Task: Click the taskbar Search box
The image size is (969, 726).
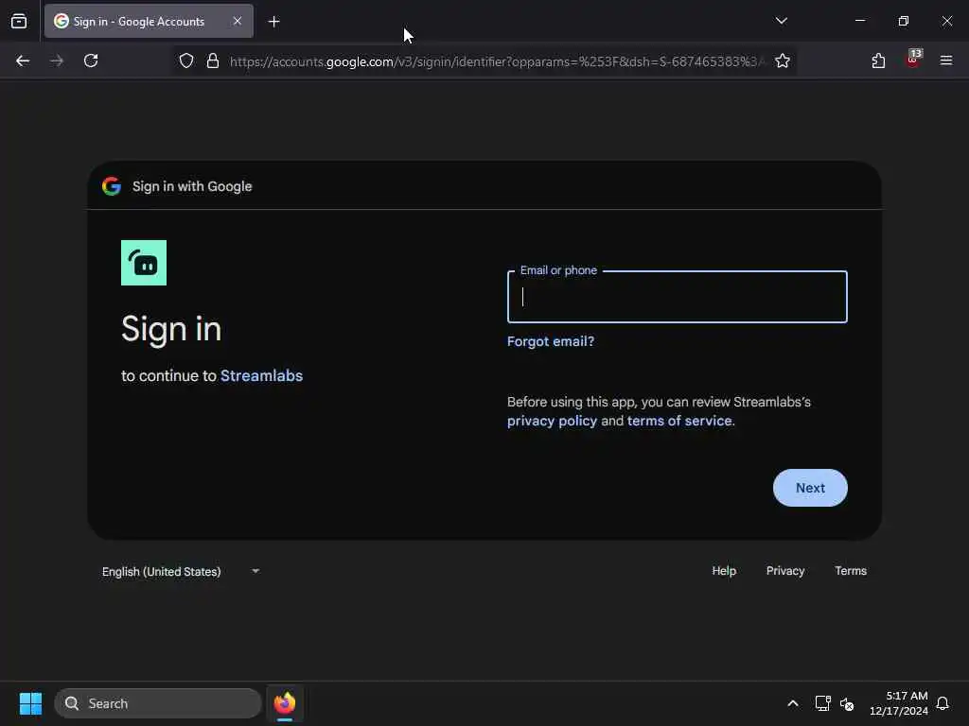Action: pyautogui.click(x=158, y=703)
